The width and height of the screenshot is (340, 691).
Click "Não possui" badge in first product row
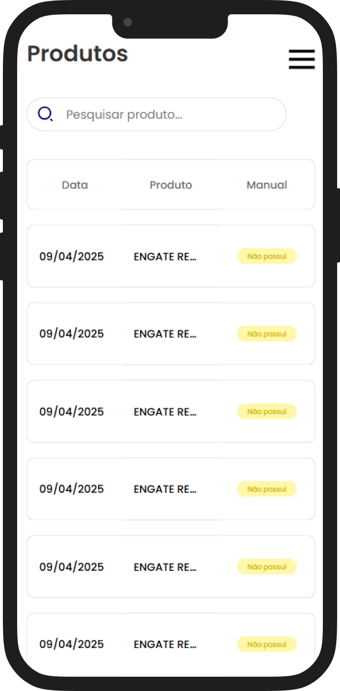[267, 256]
